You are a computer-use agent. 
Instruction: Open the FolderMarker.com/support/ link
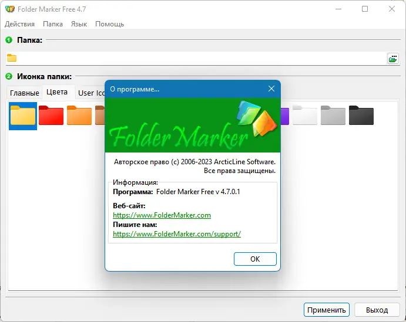pyautogui.click(x=177, y=234)
